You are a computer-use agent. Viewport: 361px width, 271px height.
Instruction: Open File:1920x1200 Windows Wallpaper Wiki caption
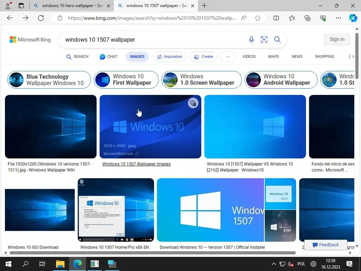(x=49, y=167)
